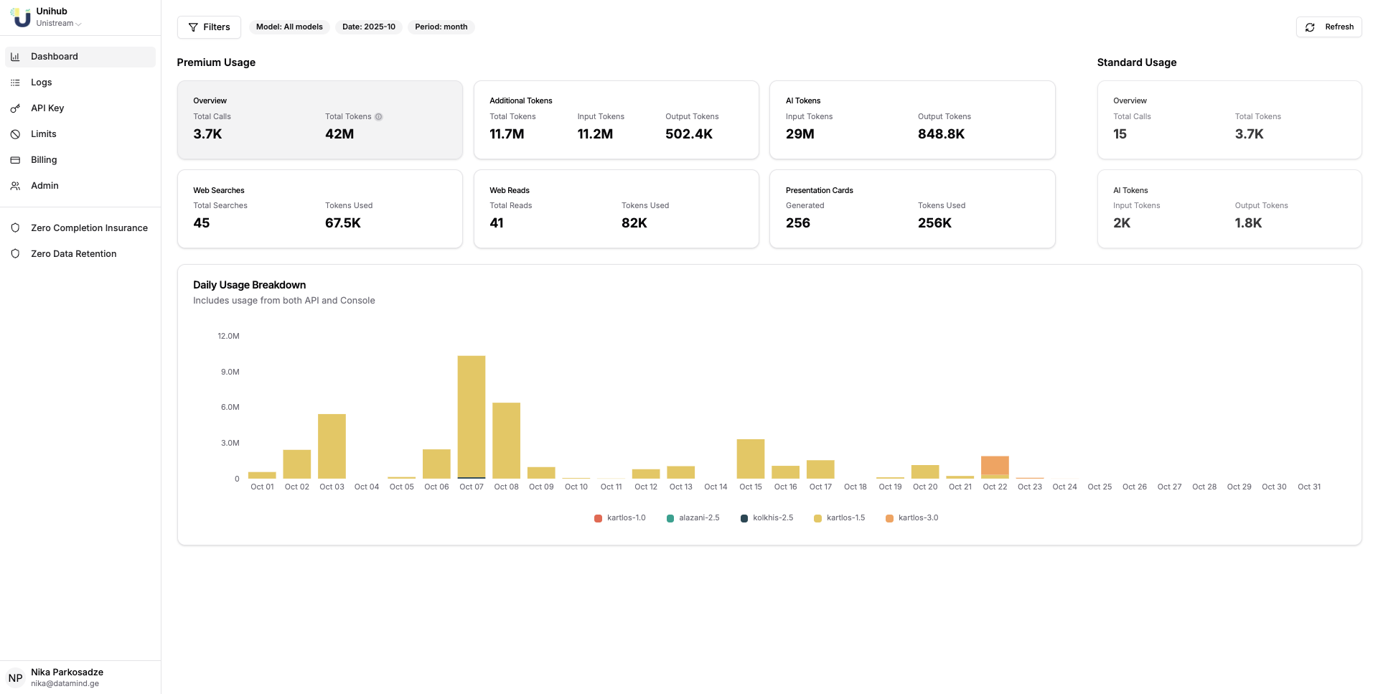Select the Limits prohibition icon
Image resolution: width=1378 pixels, height=694 pixels.
(x=15, y=134)
